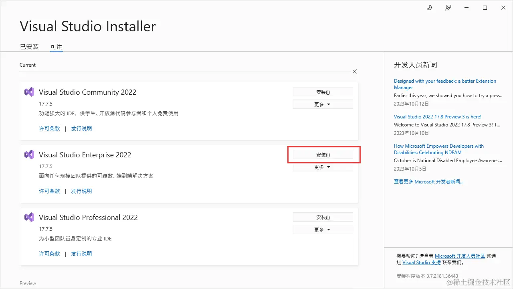Click the Visual Studio Community 2022 title

[x=87, y=92]
